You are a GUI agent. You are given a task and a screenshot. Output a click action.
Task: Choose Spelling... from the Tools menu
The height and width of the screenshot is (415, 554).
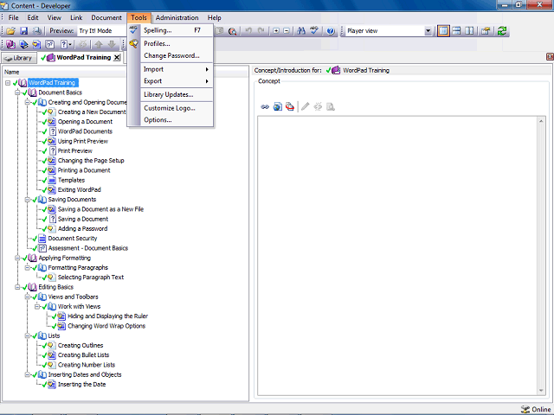point(171,30)
